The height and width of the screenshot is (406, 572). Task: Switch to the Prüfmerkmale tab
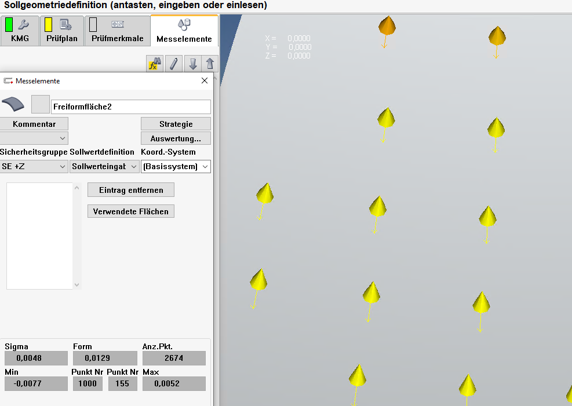118,31
